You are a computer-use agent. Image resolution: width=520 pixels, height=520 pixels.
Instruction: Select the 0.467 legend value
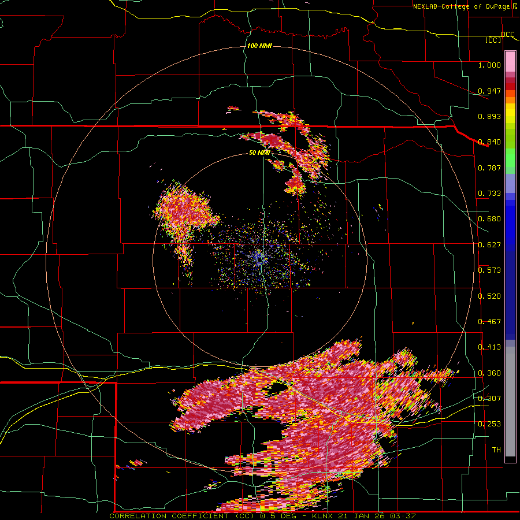pyautogui.click(x=489, y=322)
